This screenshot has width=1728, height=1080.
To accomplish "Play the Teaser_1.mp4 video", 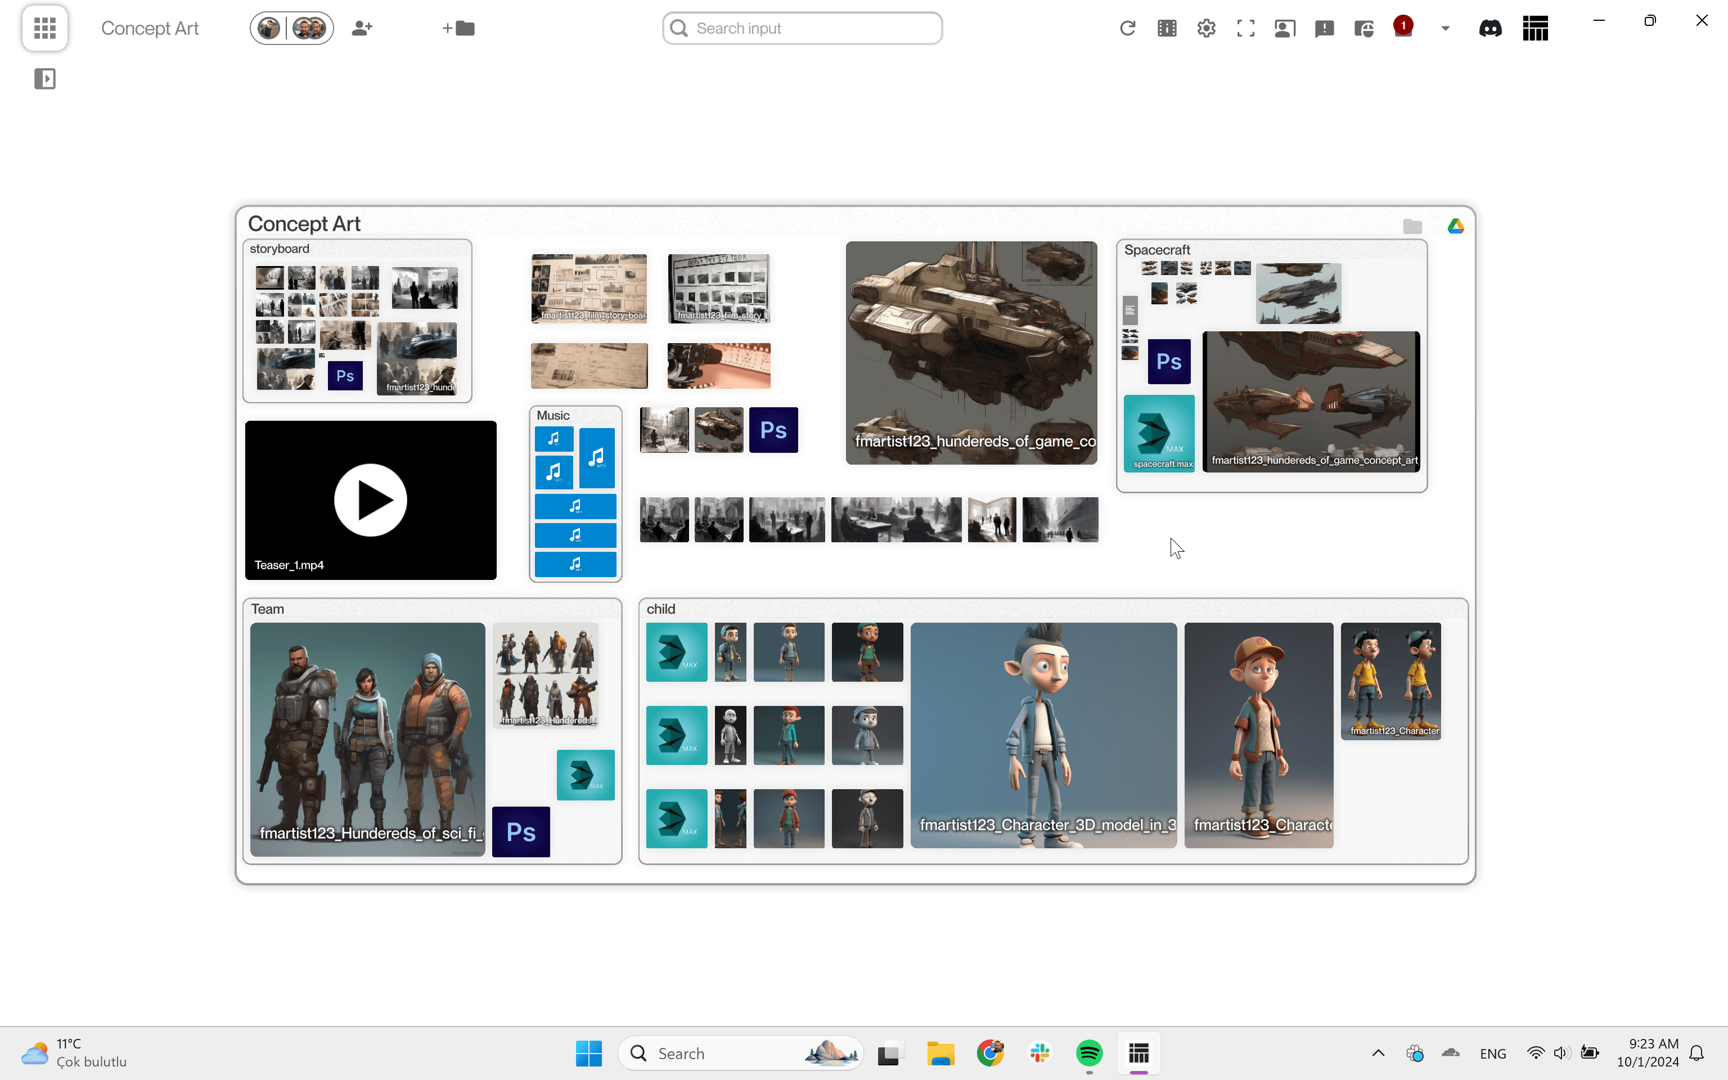I will 370,499.
